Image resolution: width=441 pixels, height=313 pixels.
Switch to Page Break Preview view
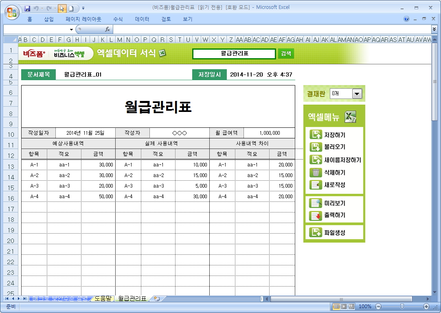click(x=351, y=306)
